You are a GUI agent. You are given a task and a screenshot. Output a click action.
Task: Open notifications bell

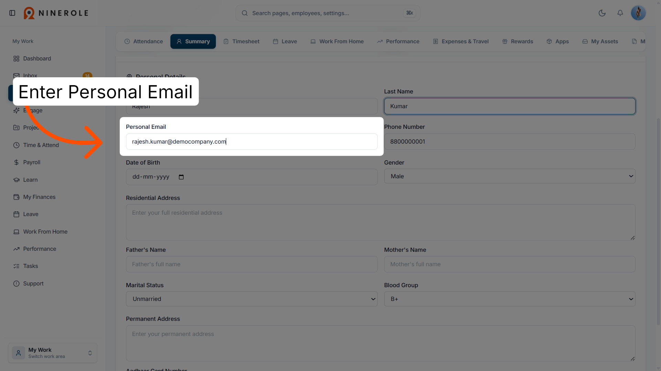pos(620,13)
